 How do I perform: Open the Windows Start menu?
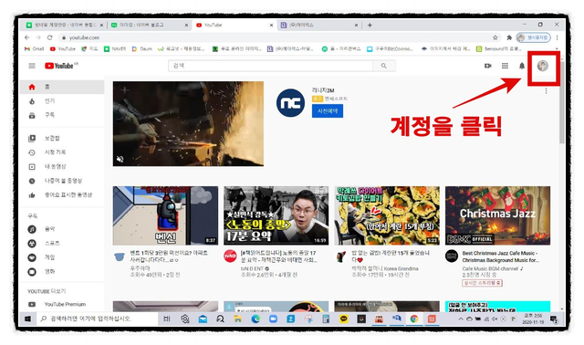pos(27,319)
